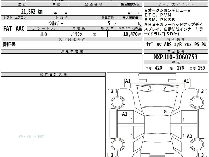The height and width of the screenshot is (157, 209).
Task: Click the 譲渡書類期限 header
Action: [x=130, y=4]
